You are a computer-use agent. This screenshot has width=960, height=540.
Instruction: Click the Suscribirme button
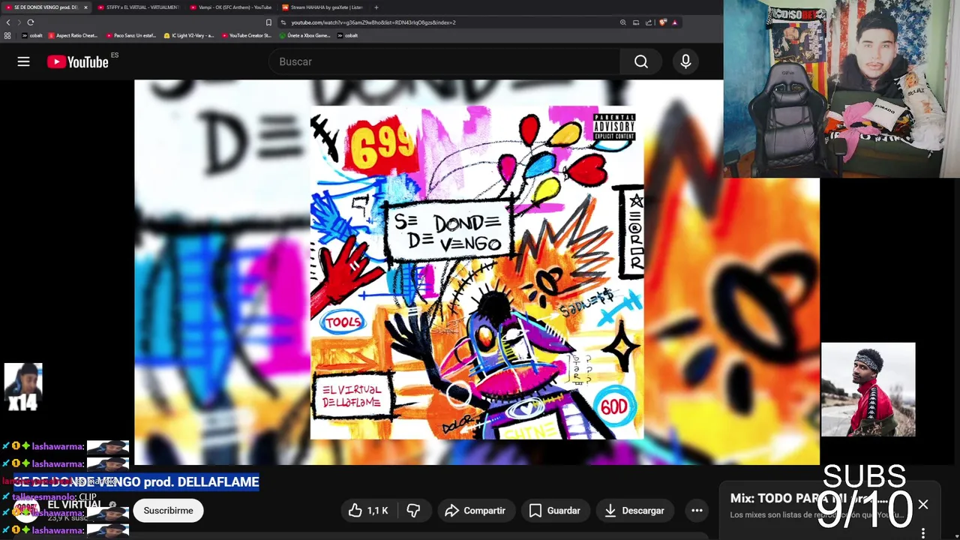(x=168, y=511)
